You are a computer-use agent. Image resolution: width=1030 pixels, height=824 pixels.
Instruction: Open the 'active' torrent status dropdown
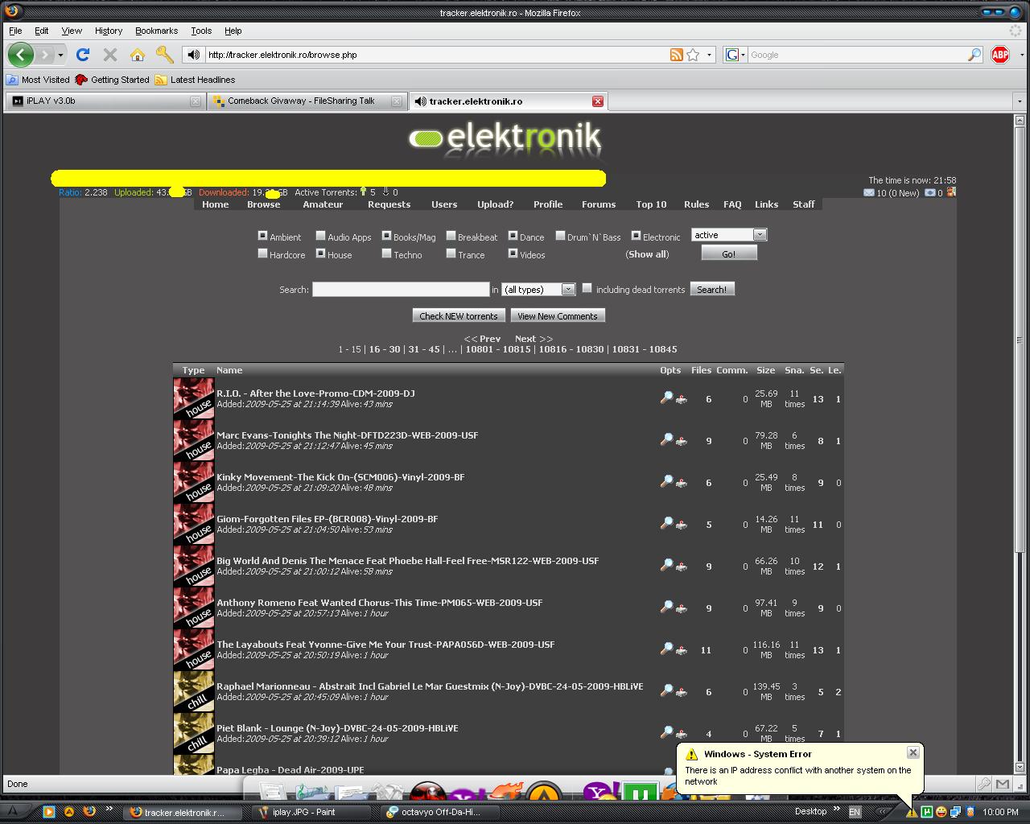coord(729,235)
